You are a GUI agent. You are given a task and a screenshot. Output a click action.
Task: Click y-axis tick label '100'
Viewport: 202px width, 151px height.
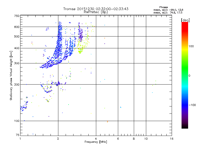pos(17,121)
